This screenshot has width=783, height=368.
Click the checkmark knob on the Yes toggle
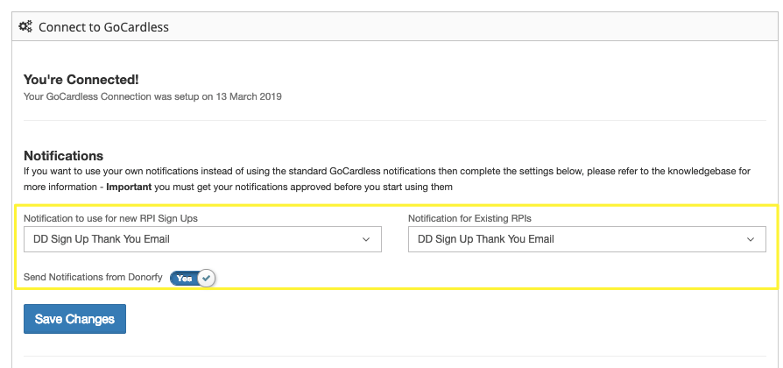tap(206, 278)
